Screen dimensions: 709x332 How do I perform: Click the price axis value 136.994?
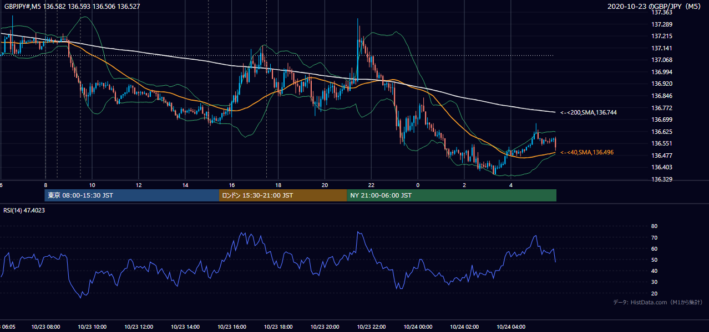tap(662, 72)
